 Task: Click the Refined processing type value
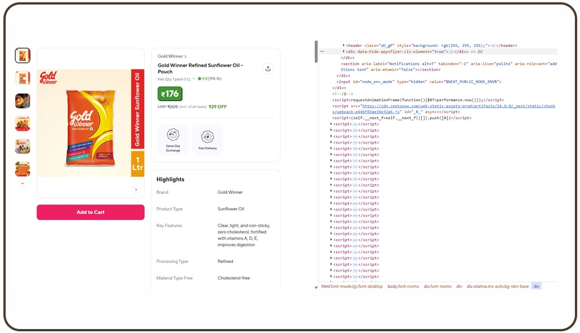[x=225, y=261]
